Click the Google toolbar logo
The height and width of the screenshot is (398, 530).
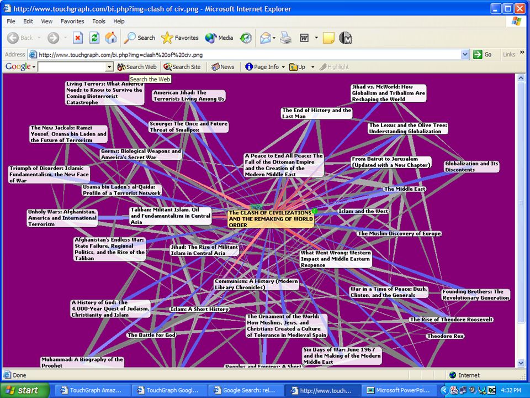pos(18,67)
